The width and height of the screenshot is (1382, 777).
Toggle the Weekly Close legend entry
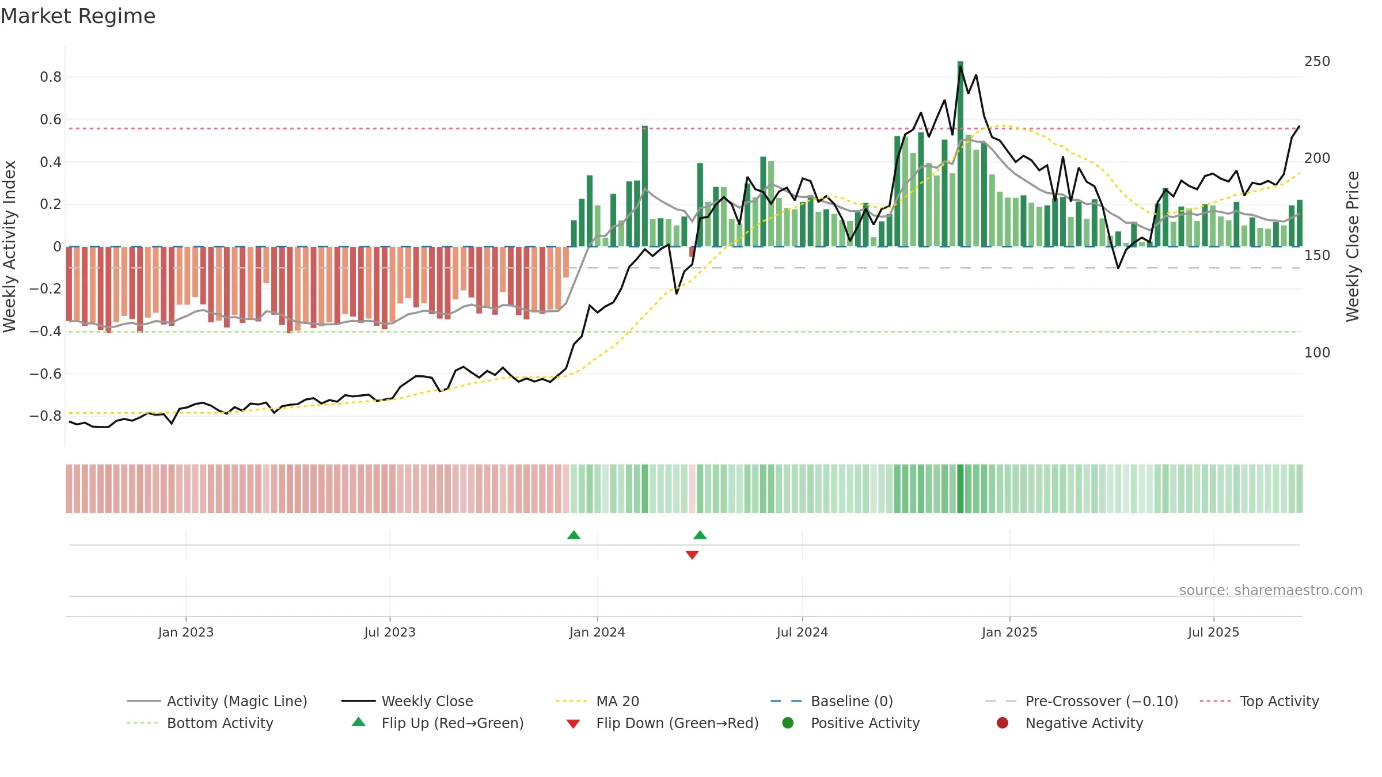point(407,701)
